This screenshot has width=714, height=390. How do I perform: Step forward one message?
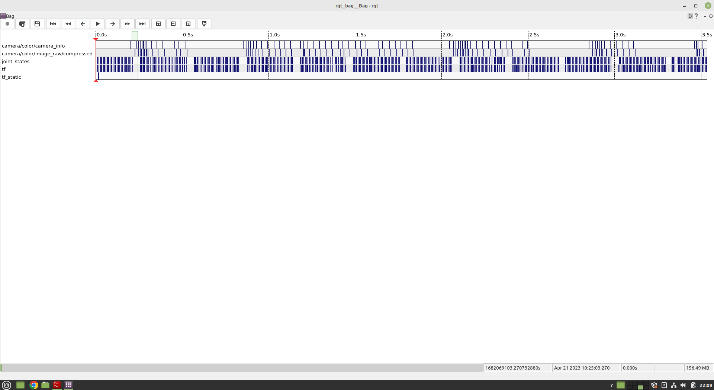pos(112,24)
